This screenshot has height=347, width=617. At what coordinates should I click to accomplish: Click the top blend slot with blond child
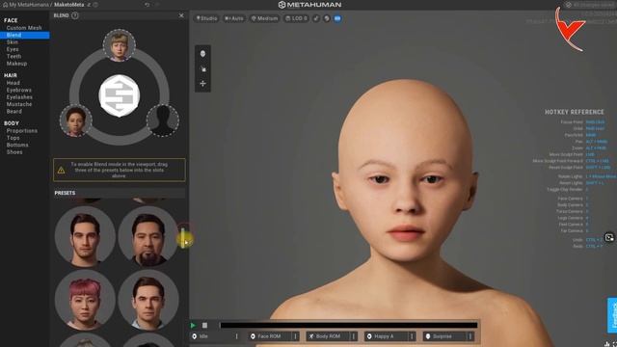120,45
